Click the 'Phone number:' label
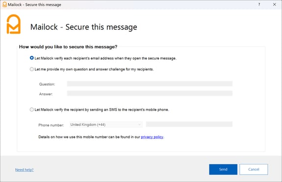The width and height of the screenshot is (282, 182). click(x=51, y=125)
